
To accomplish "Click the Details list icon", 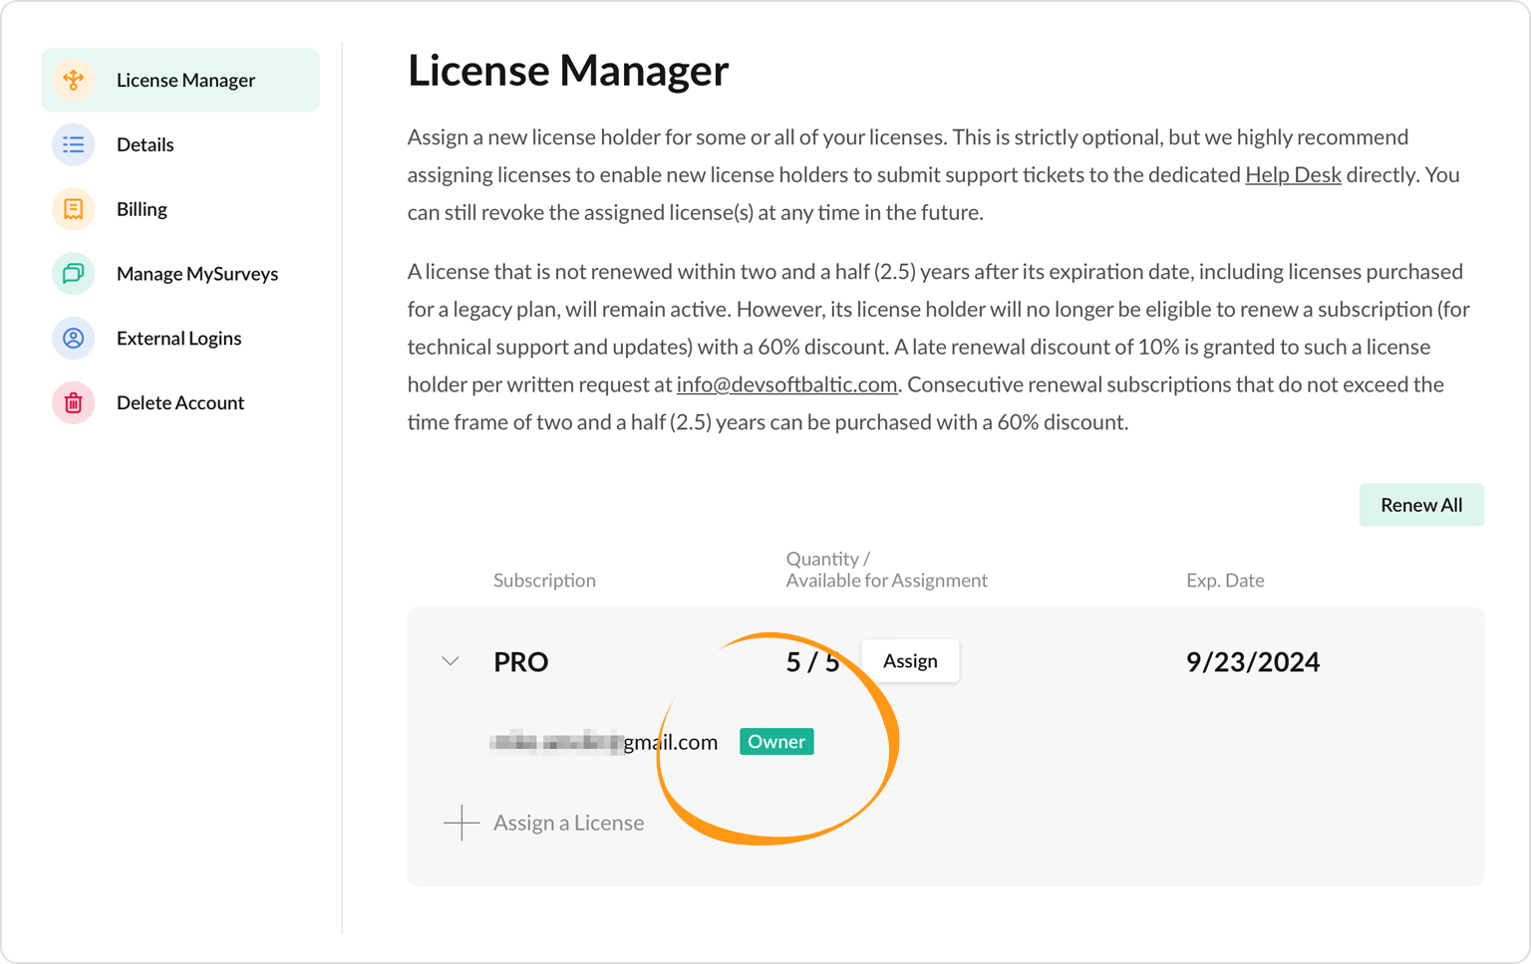I will click(73, 144).
